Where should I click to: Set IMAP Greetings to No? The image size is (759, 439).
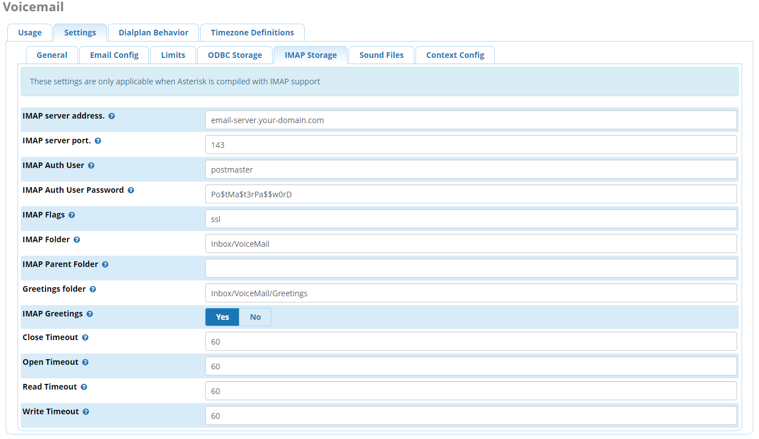pos(255,317)
